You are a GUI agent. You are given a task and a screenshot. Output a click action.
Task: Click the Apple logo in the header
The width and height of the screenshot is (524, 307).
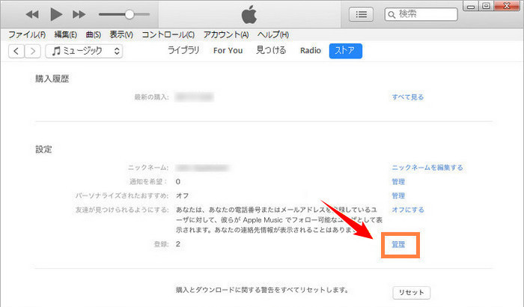249,15
